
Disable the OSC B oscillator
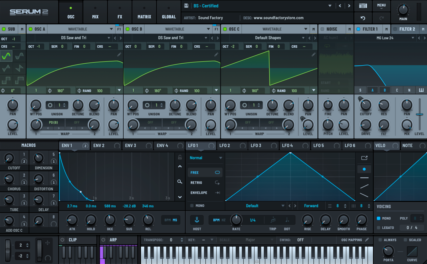click(128, 29)
